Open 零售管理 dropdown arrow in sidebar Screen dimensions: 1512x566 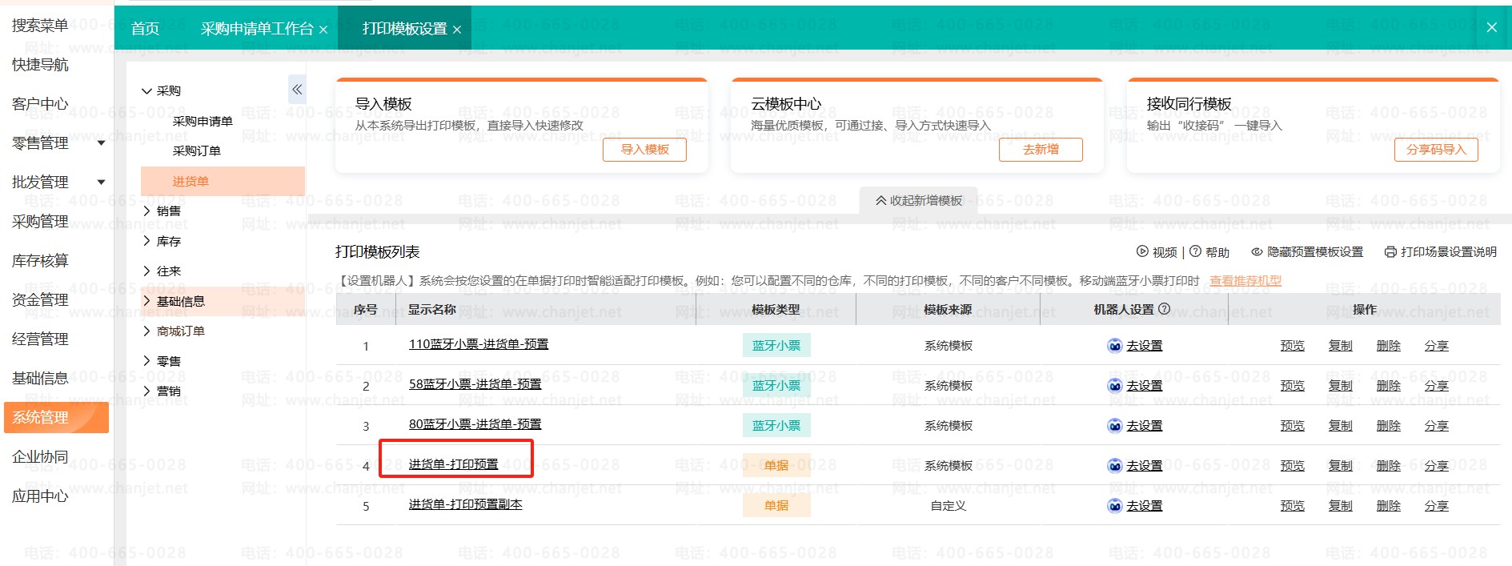point(101,143)
